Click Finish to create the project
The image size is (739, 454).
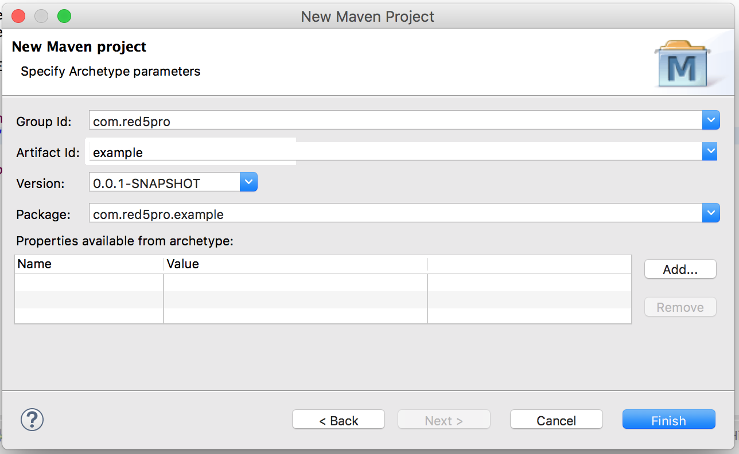click(669, 420)
